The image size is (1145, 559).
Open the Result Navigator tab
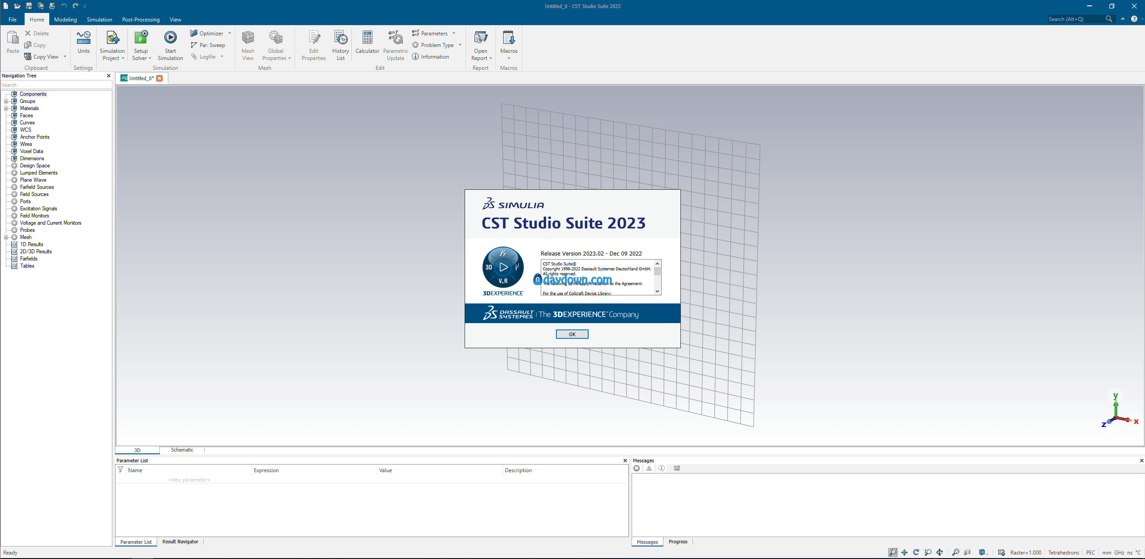180,542
